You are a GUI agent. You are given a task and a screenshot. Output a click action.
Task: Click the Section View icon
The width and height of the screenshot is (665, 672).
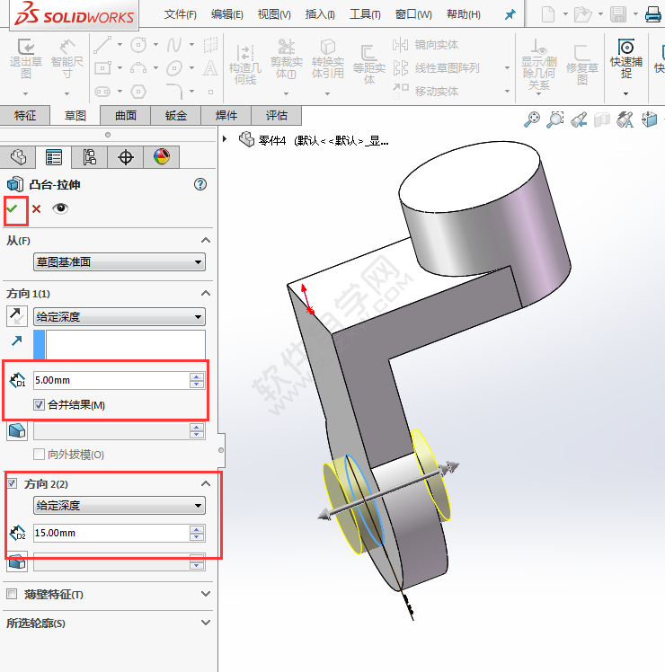[602, 119]
